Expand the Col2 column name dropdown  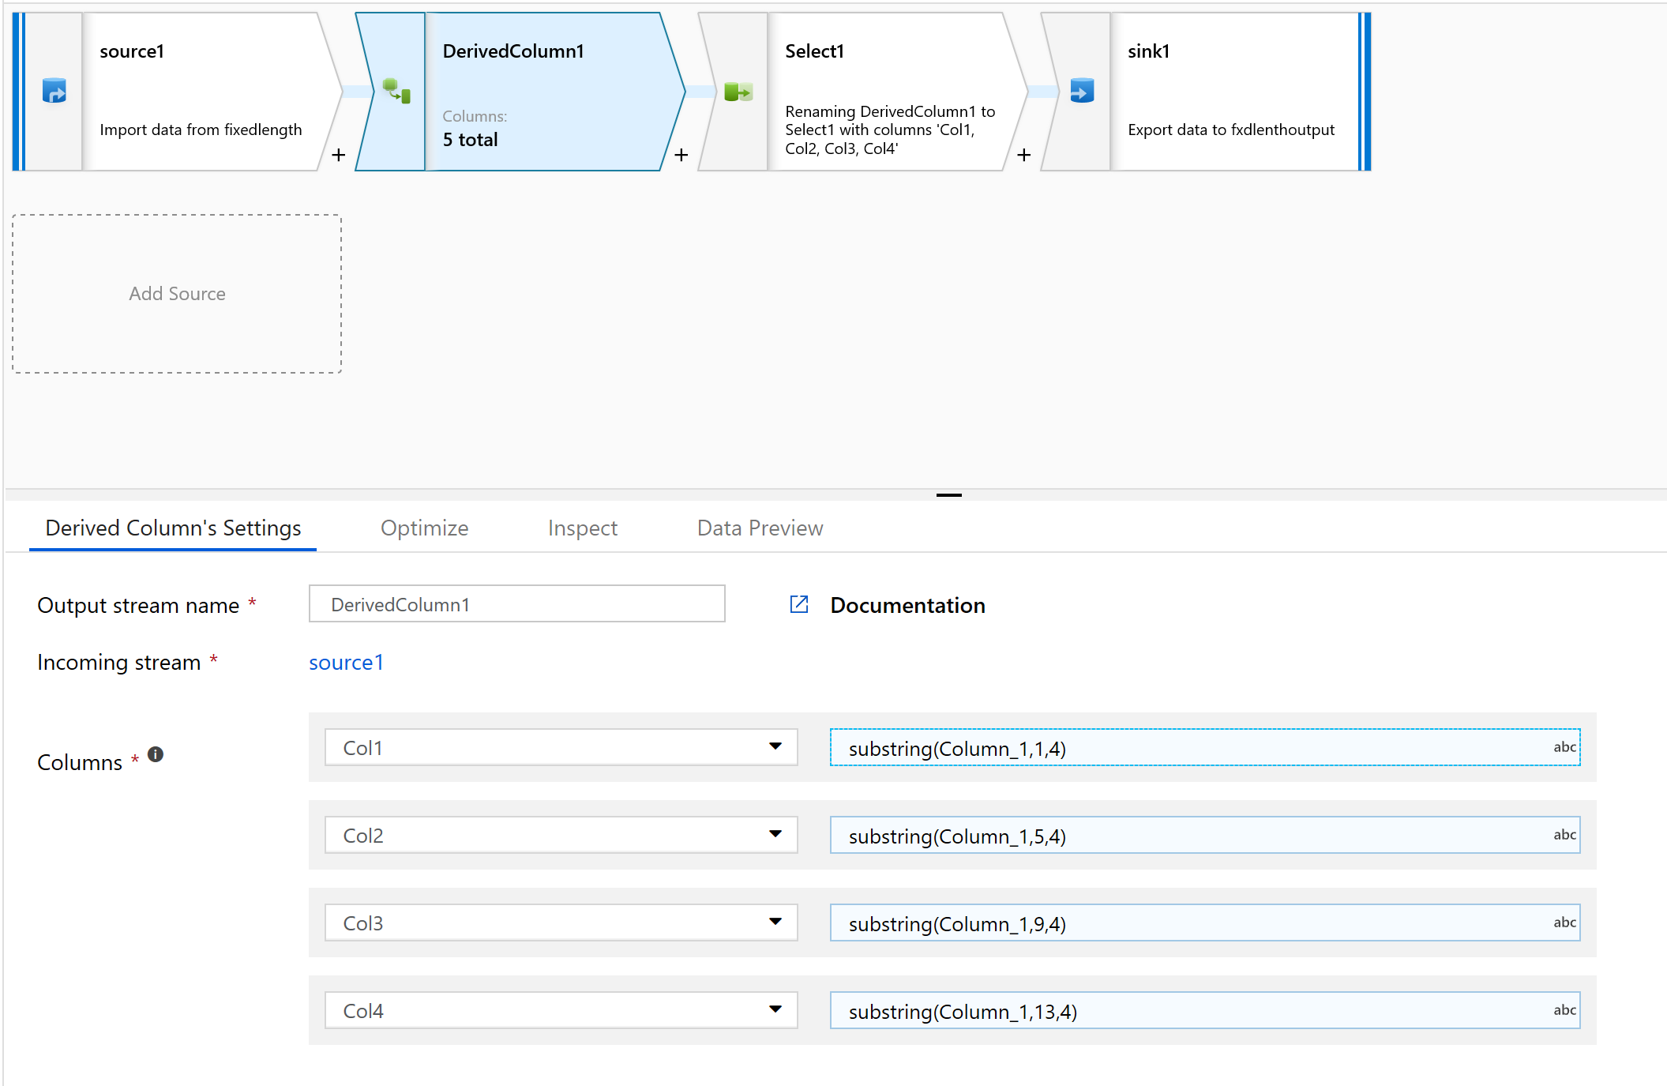coord(775,835)
